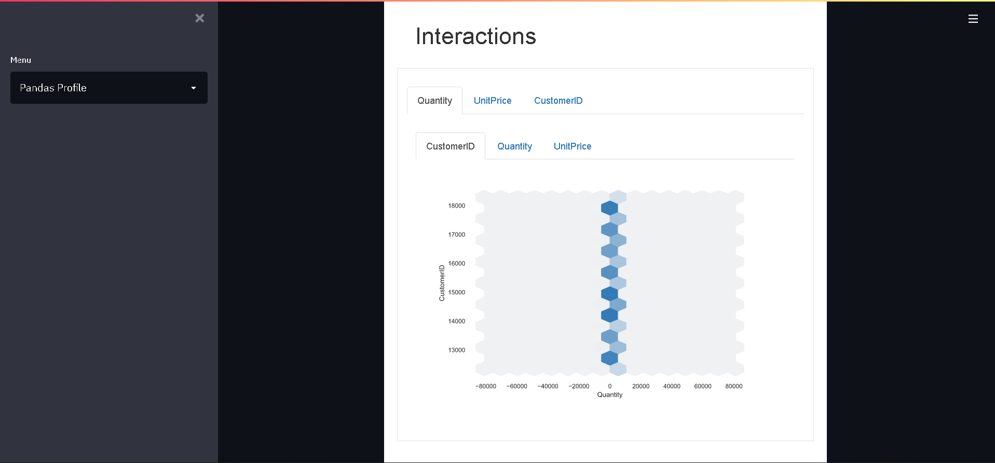
Task: Switch to the top-level CustomerID tab
Action: (x=558, y=101)
